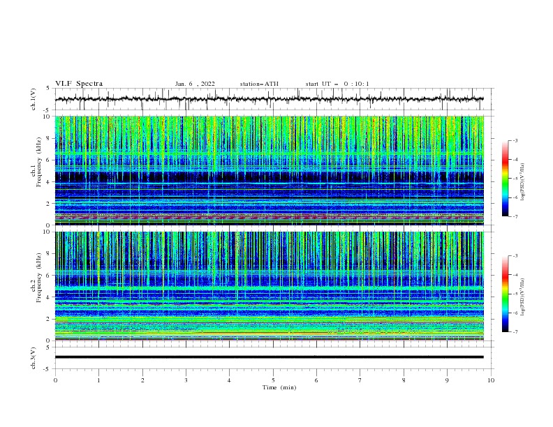Click the "VLF Spectra" plot title
Viewport: 553px width, 427px height.
click(79, 84)
